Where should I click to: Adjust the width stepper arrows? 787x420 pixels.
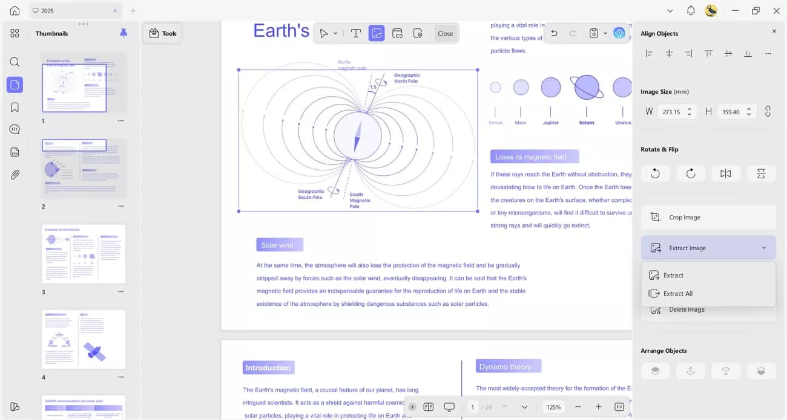click(690, 112)
